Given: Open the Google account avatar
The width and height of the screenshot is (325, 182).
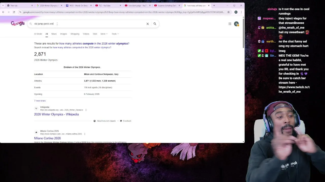Looking at the screenshot, I should tap(237, 24).
